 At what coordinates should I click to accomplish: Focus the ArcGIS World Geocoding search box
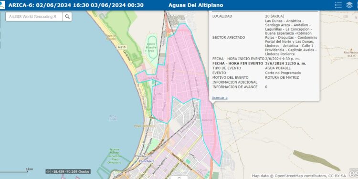tap(34, 17)
